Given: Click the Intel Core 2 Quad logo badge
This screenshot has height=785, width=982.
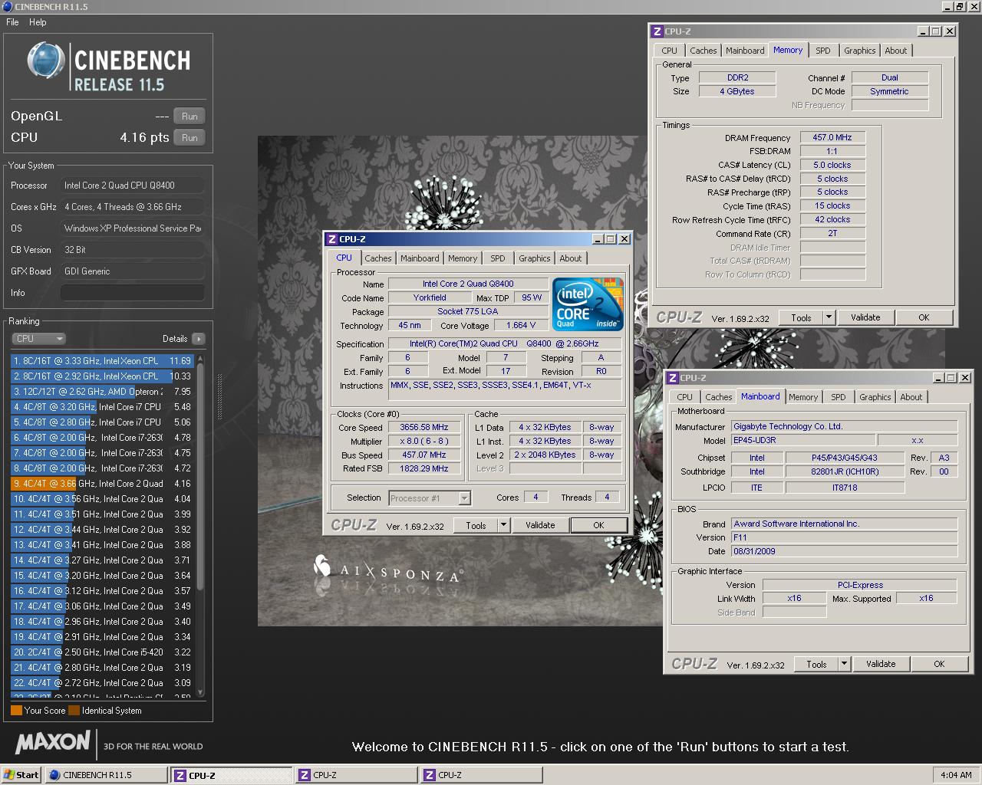Looking at the screenshot, I should click(588, 304).
